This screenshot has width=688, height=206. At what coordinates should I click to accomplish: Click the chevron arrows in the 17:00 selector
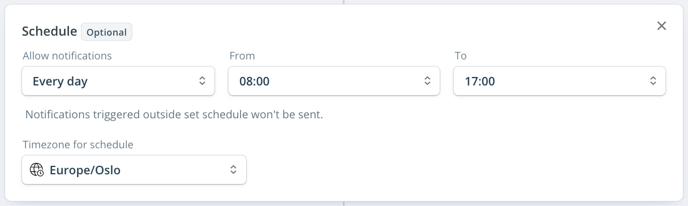653,81
